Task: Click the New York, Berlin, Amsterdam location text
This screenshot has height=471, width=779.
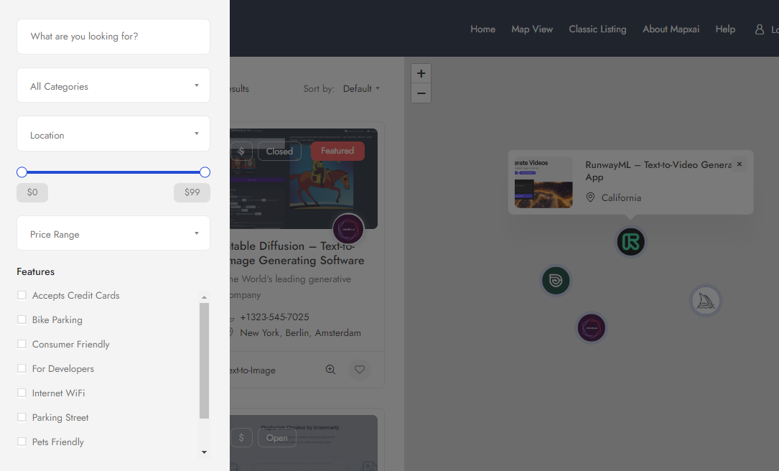Action: tap(300, 333)
